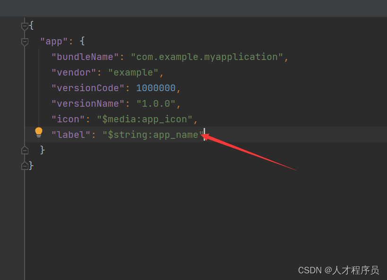
Task: Click fold end marker of root brace
Action: point(25,166)
